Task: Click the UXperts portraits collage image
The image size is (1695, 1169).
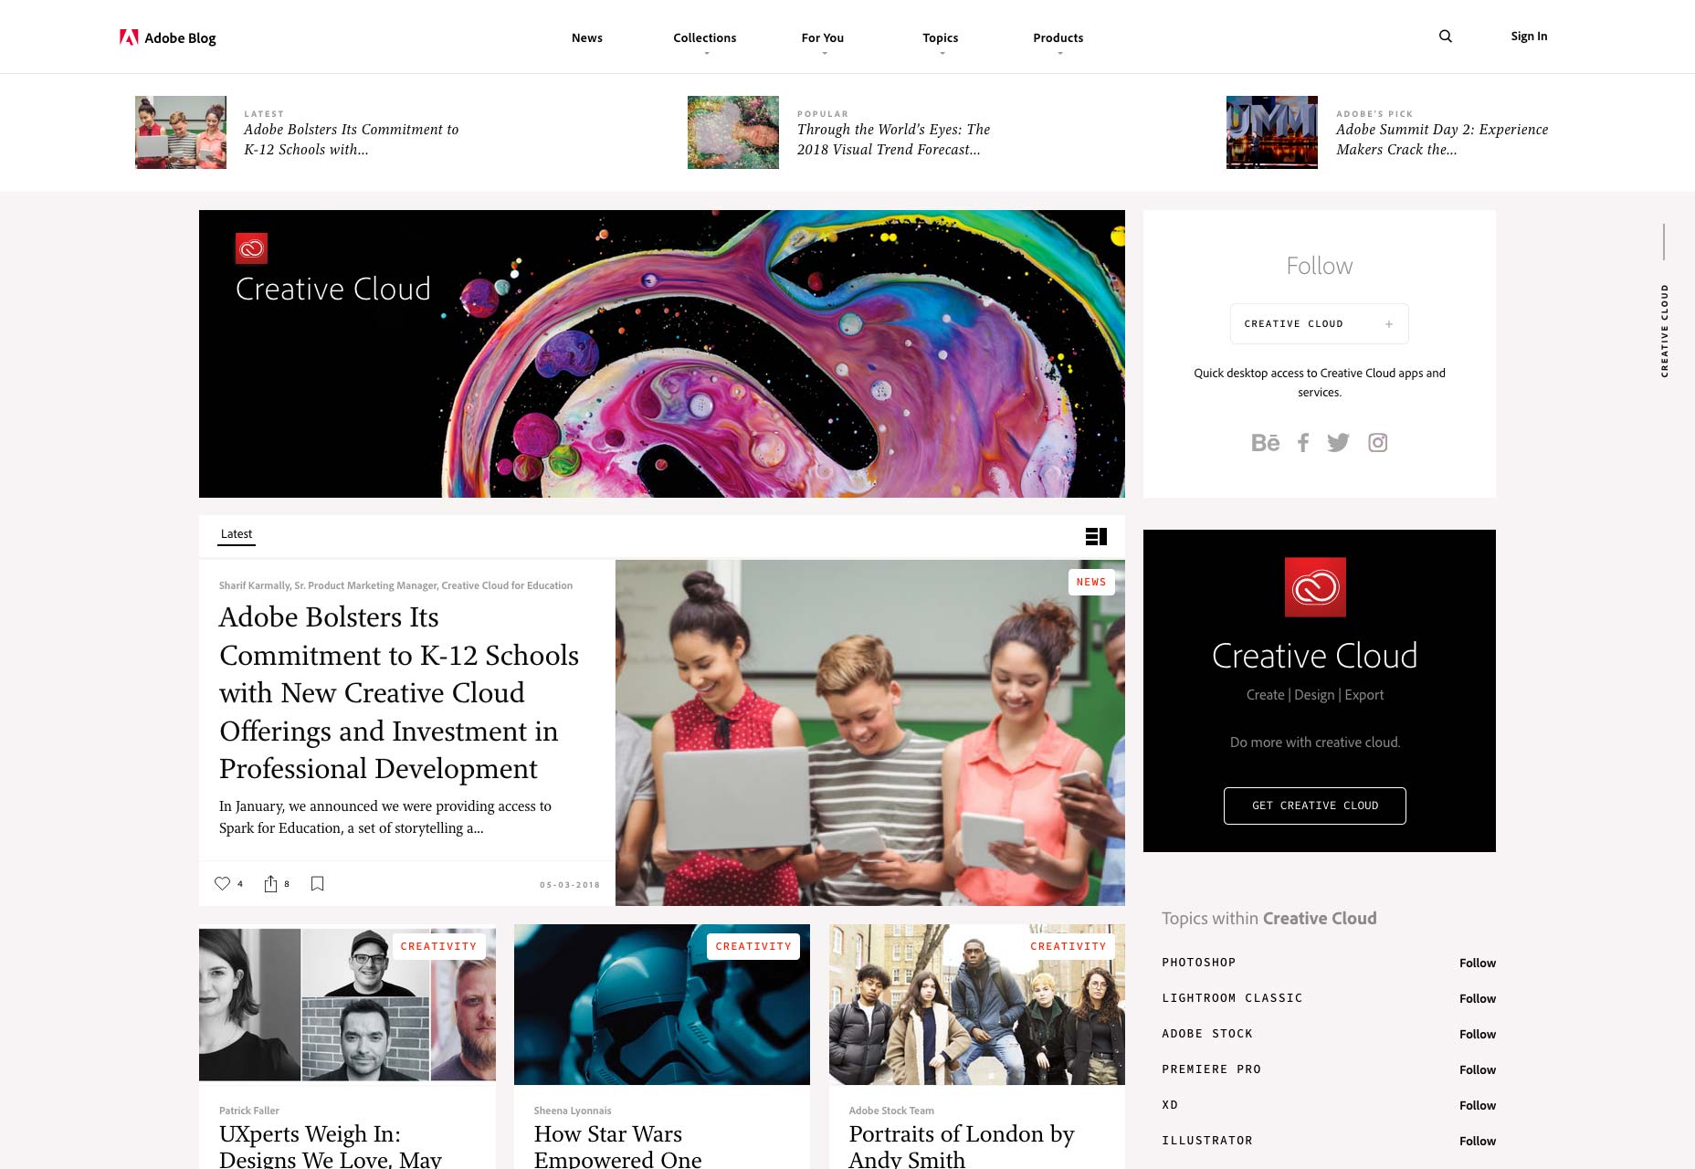Action: click(347, 1005)
